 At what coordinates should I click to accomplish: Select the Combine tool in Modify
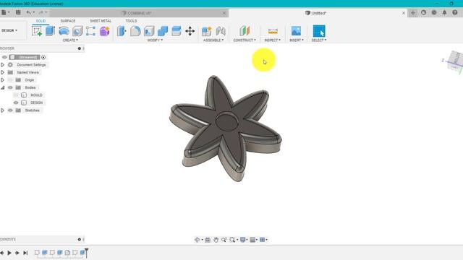163,31
